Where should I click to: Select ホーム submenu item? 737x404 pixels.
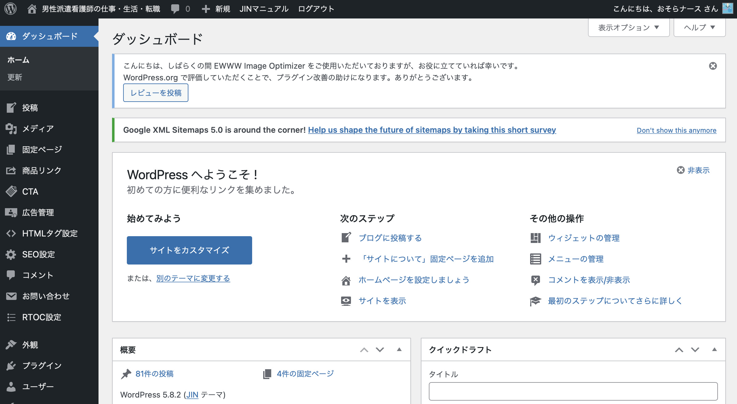point(18,60)
